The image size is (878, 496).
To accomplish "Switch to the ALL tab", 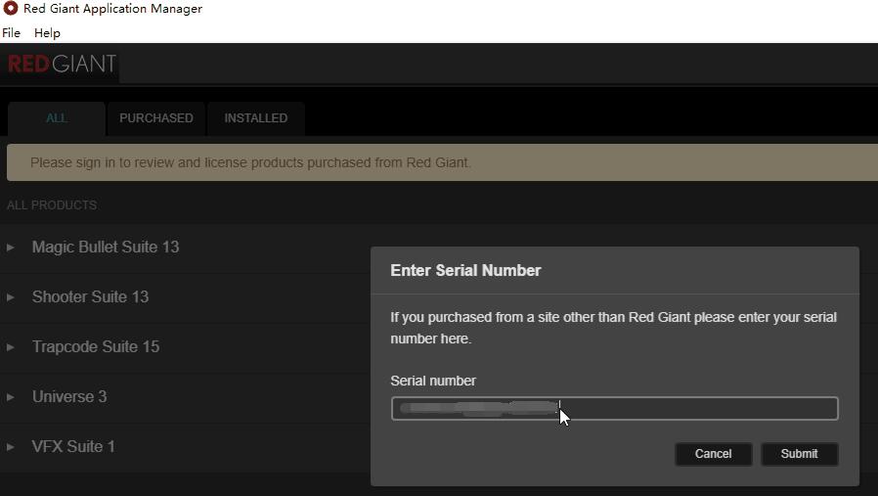I will pyautogui.click(x=57, y=118).
